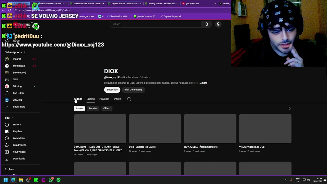Screen dimensions: 327x184
Task: Expand the Subscriptions section chevron
Action: 25,52
